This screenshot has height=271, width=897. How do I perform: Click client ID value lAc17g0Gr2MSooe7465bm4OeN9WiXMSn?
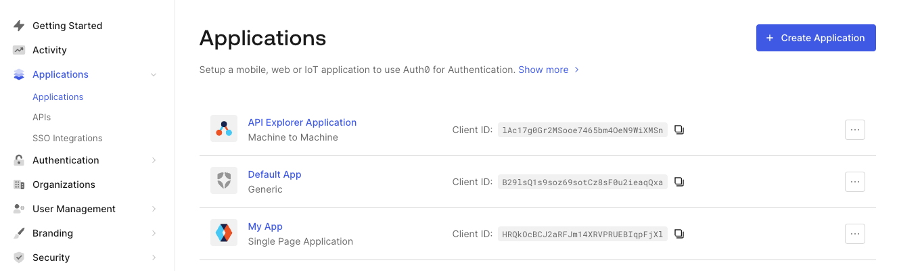pos(582,130)
